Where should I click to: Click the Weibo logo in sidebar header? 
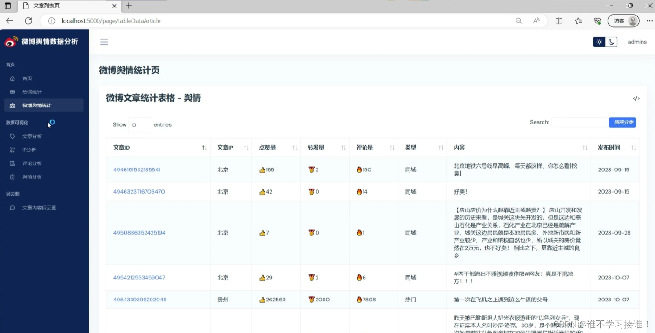[x=11, y=42]
